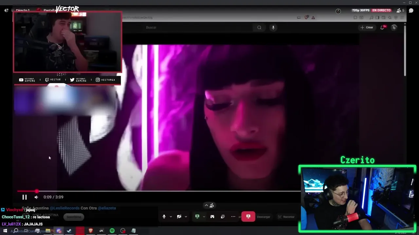Expand screen share options arrow

coord(204,217)
